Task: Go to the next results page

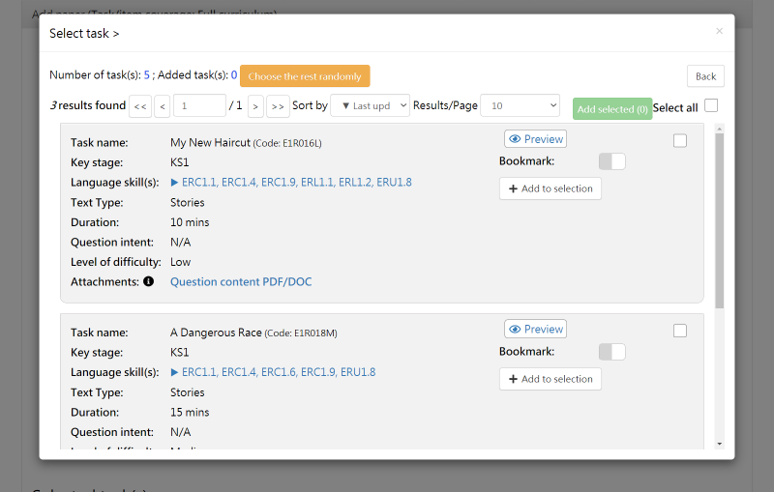Action: [x=255, y=106]
